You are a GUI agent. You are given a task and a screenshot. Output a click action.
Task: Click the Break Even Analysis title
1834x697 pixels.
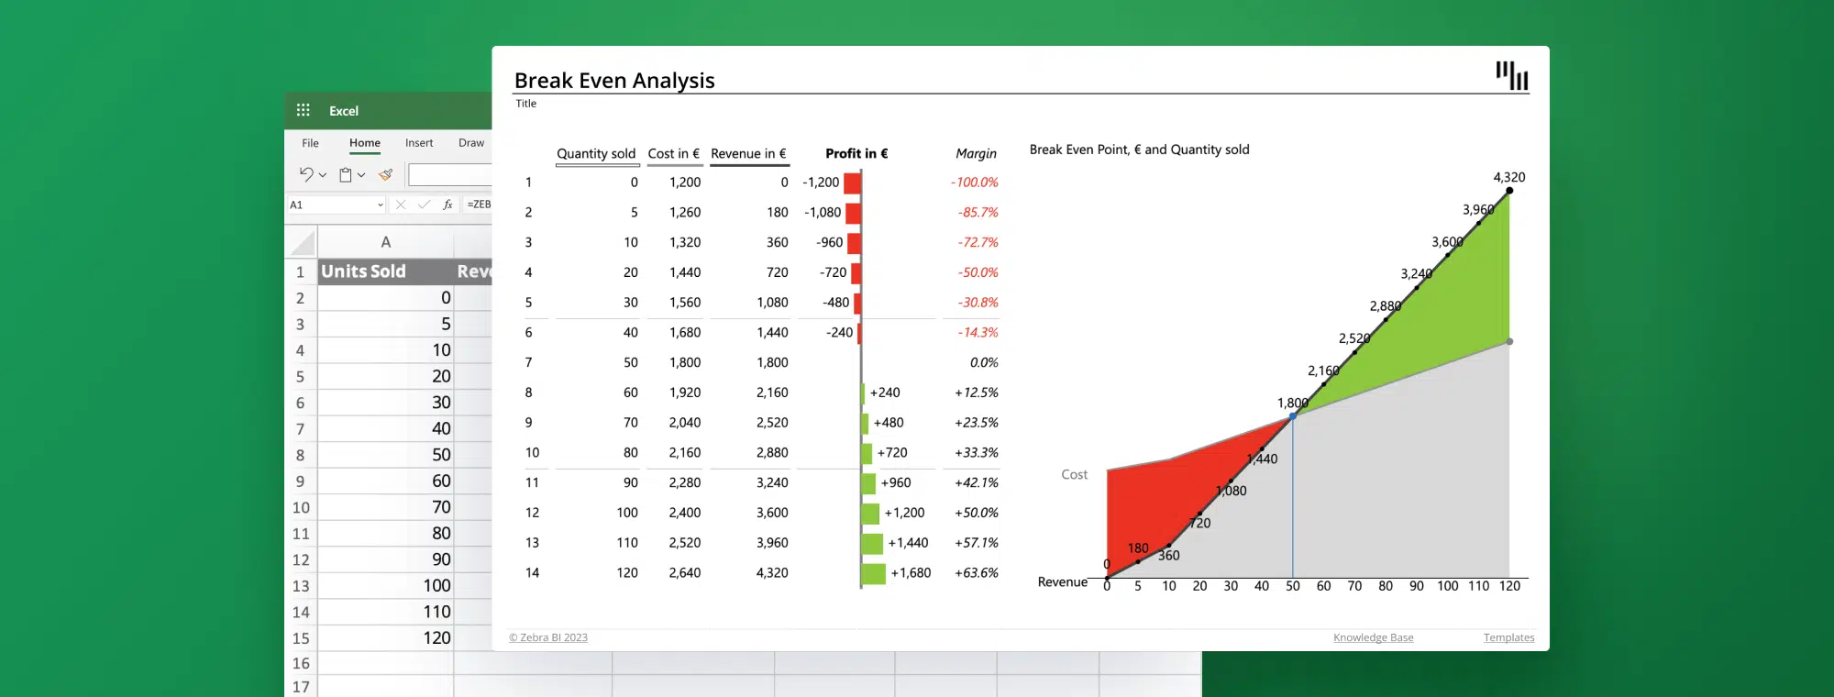(614, 81)
